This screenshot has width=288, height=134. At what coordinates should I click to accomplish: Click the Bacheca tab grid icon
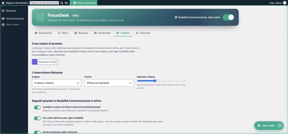point(76,33)
